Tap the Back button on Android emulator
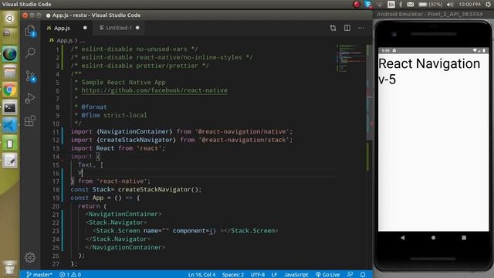 click(x=403, y=238)
